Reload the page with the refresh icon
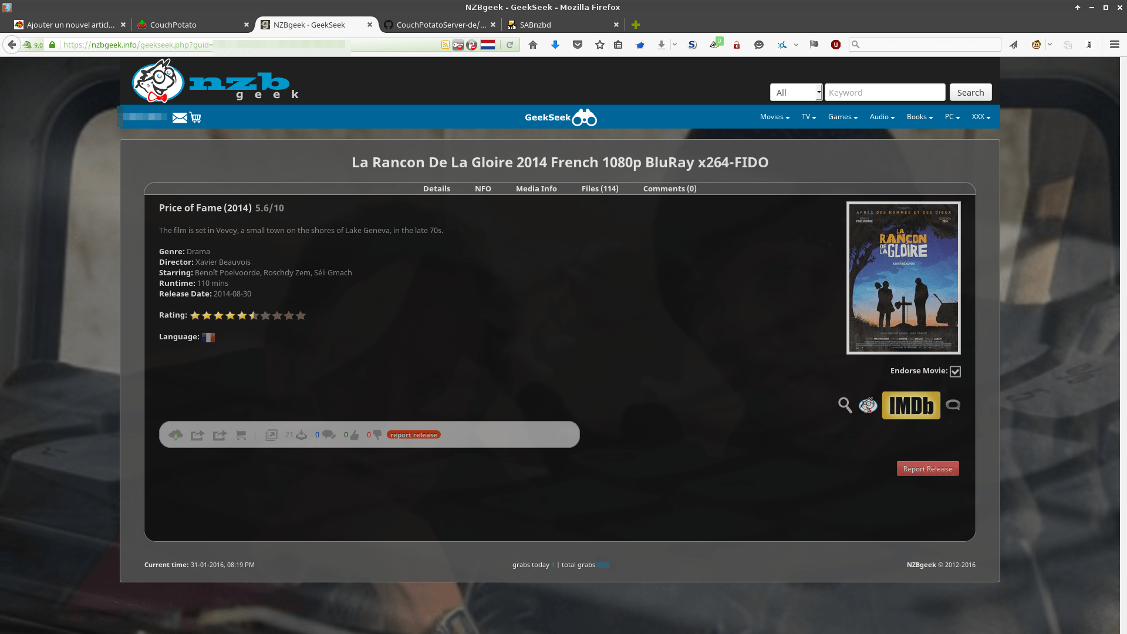The height and width of the screenshot is (634, 1127). coord(510,45)
